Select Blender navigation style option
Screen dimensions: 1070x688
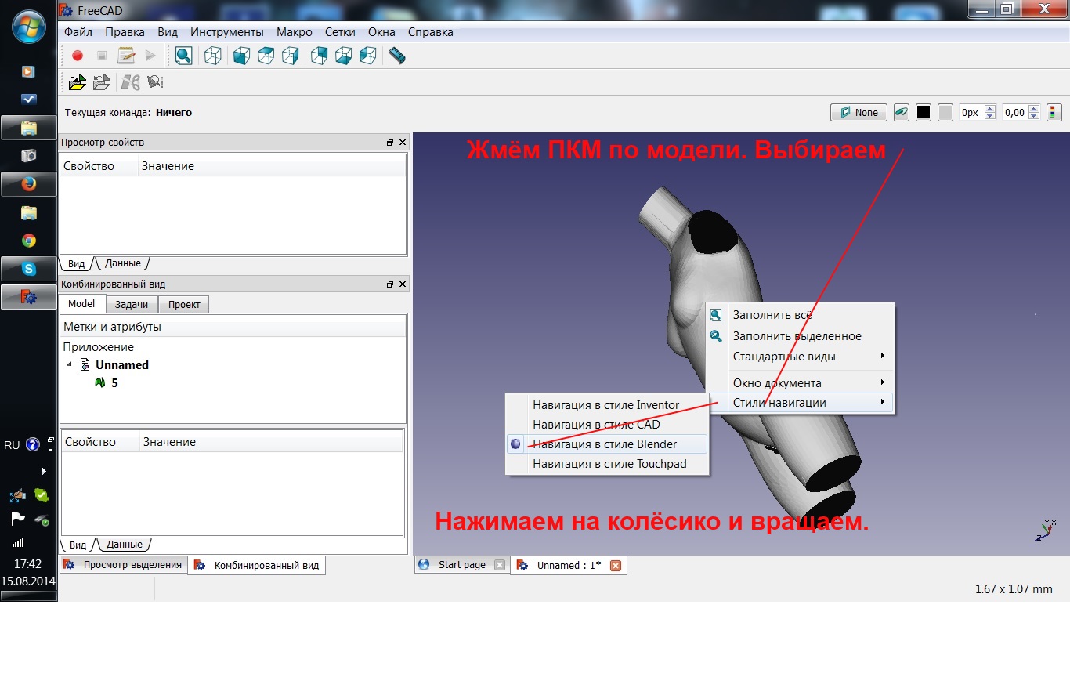(605, 444)
